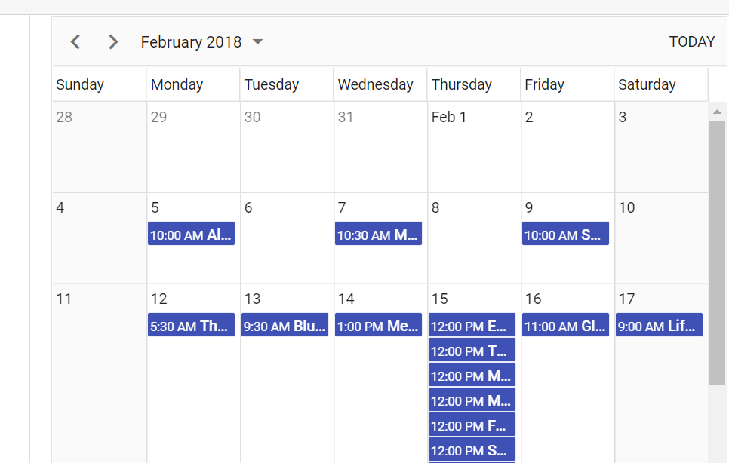729x463 pixels.
Task: Open the 10:30 AM event on Wednesday 7
Action: [378, 234]
